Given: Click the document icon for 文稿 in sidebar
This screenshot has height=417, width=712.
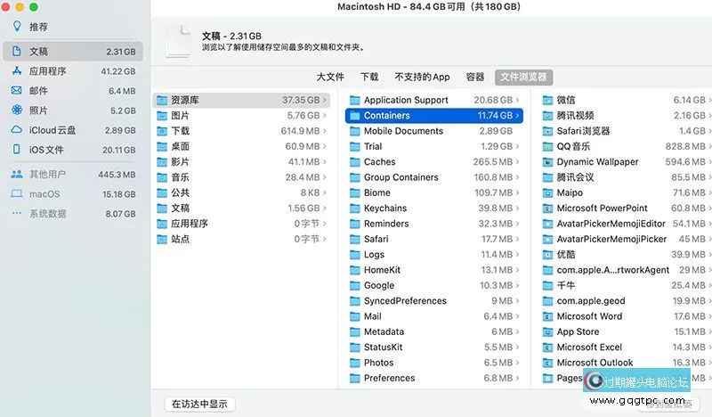Looking at the screenshot, I should [17, 51].
